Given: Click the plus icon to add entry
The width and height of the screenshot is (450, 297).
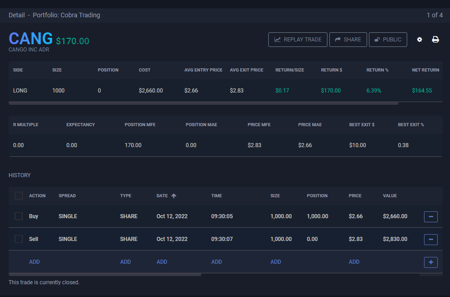Looking at the screenshot, I should pyautogui.click(x=430, y=262).
